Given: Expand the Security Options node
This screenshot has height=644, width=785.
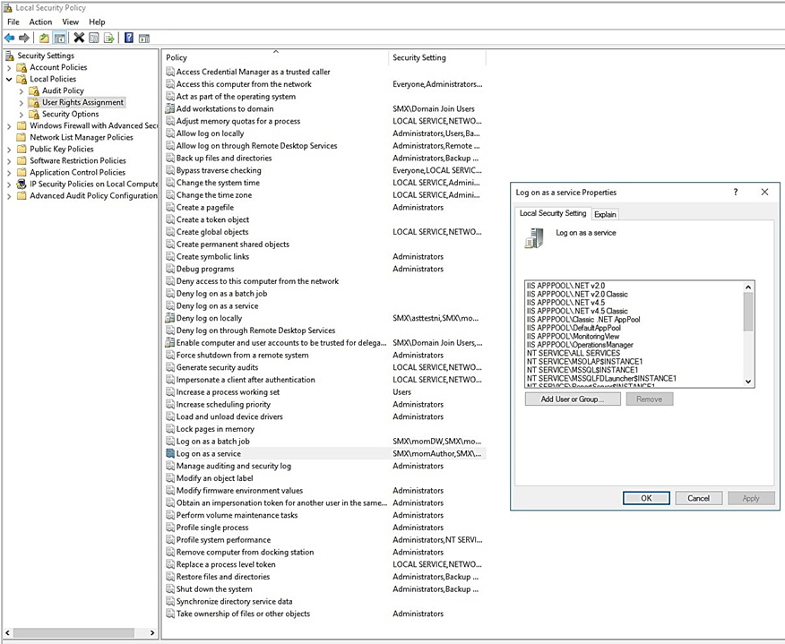Looking at the screenshot, I should pyautogui.click(x=21, y=115).
